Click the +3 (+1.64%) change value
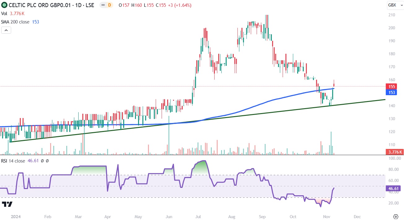 (179, 5)
